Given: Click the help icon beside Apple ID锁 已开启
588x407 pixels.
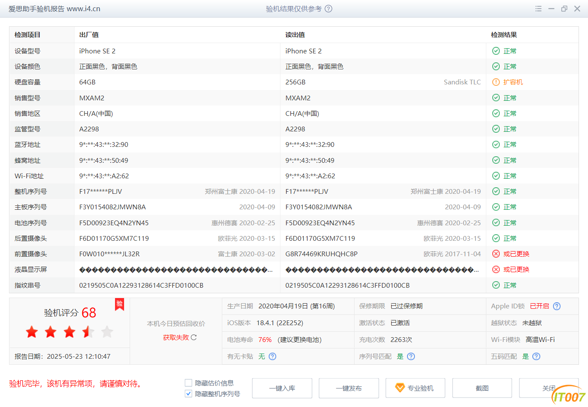Looking at the screenshot, I should 557,306.
